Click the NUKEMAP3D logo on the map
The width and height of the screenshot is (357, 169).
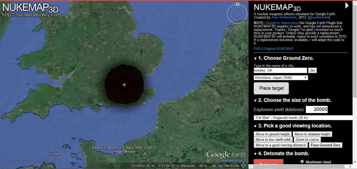coord(31,8)
